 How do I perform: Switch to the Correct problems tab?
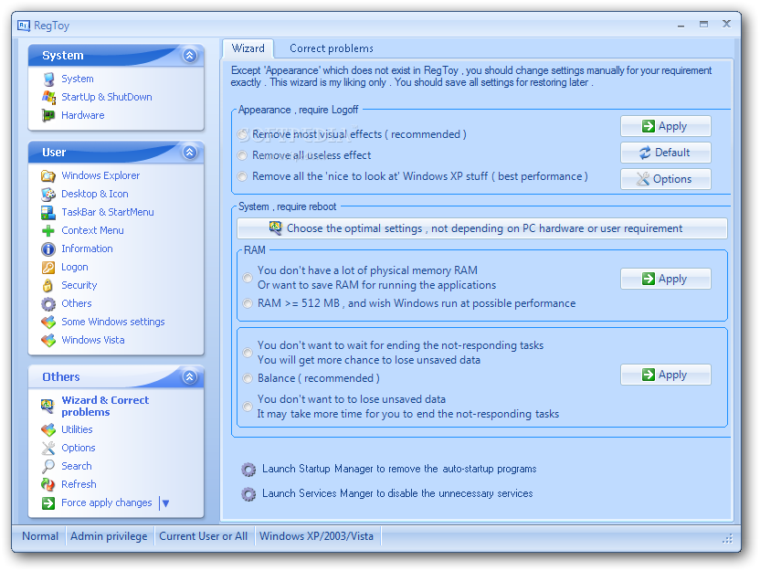click(x=332, y=48)
